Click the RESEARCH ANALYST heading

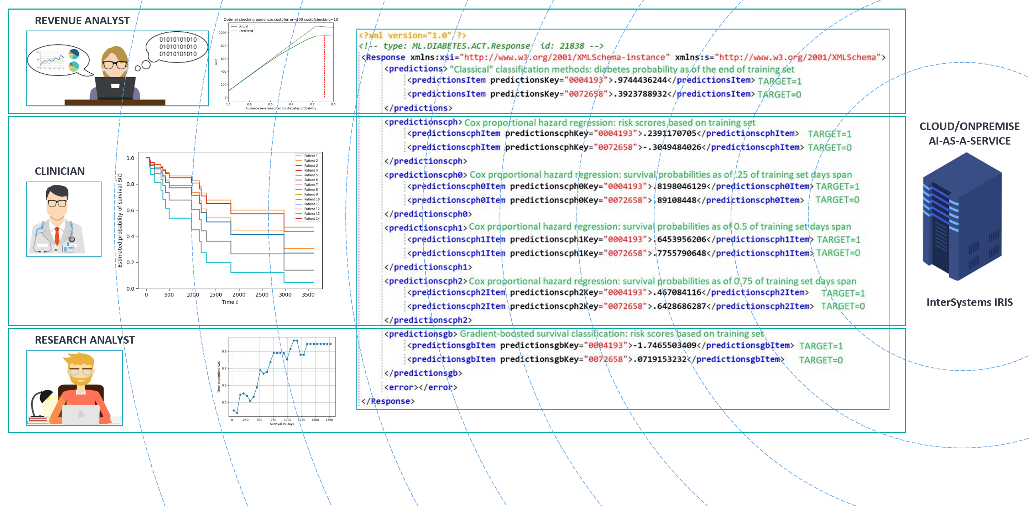(x=85, y=340)
